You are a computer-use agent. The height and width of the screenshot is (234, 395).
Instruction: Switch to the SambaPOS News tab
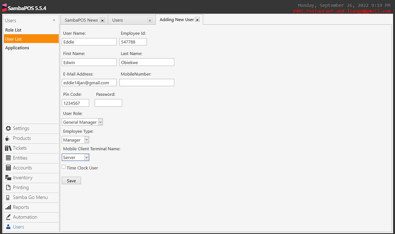click(x=82, y=19)
